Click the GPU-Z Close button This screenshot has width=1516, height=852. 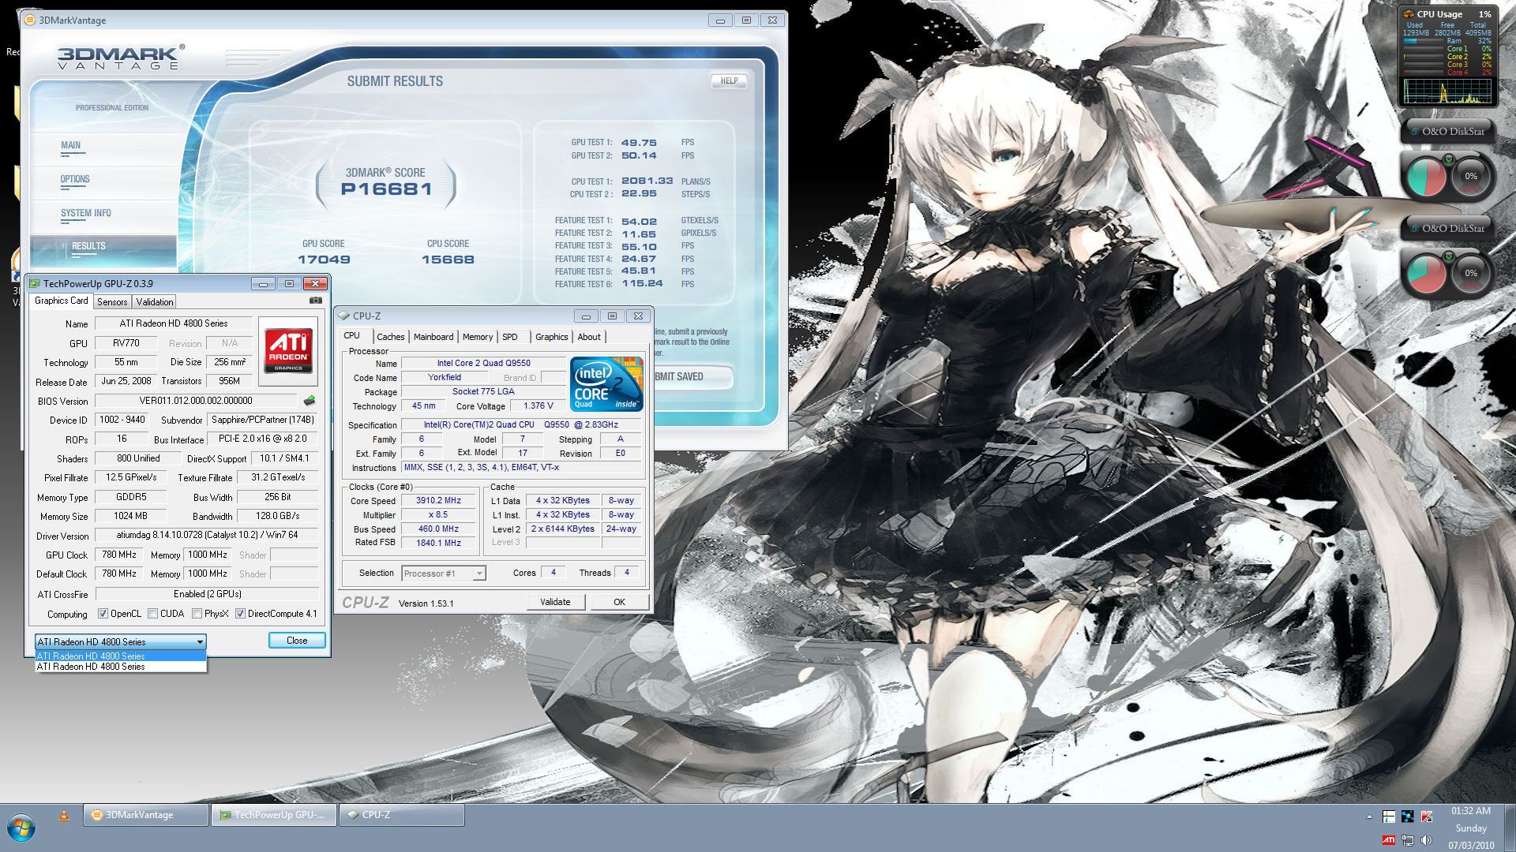[x=297, y=641]
